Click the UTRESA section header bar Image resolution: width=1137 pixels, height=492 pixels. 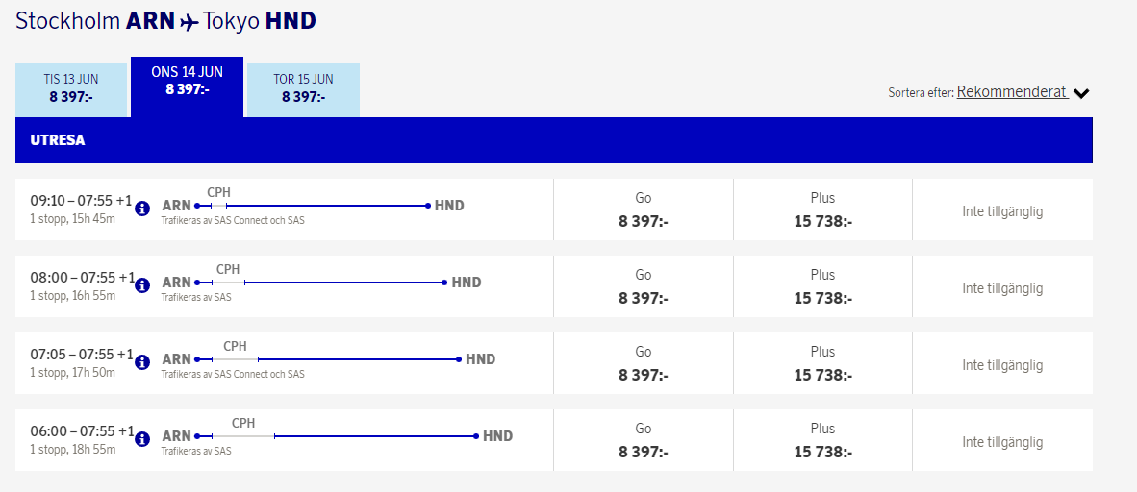pyautogui.click(x=553, y=140)
